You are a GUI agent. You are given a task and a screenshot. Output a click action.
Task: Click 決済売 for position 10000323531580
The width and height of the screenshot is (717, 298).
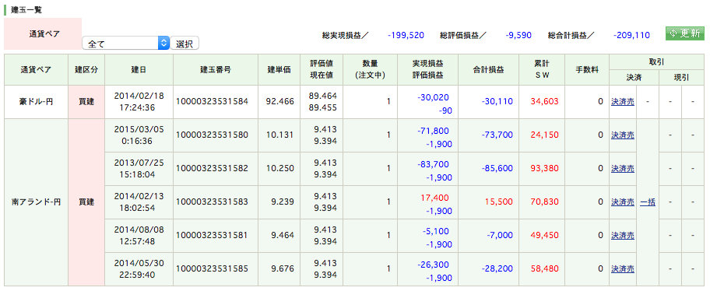[x=623, y=135]
